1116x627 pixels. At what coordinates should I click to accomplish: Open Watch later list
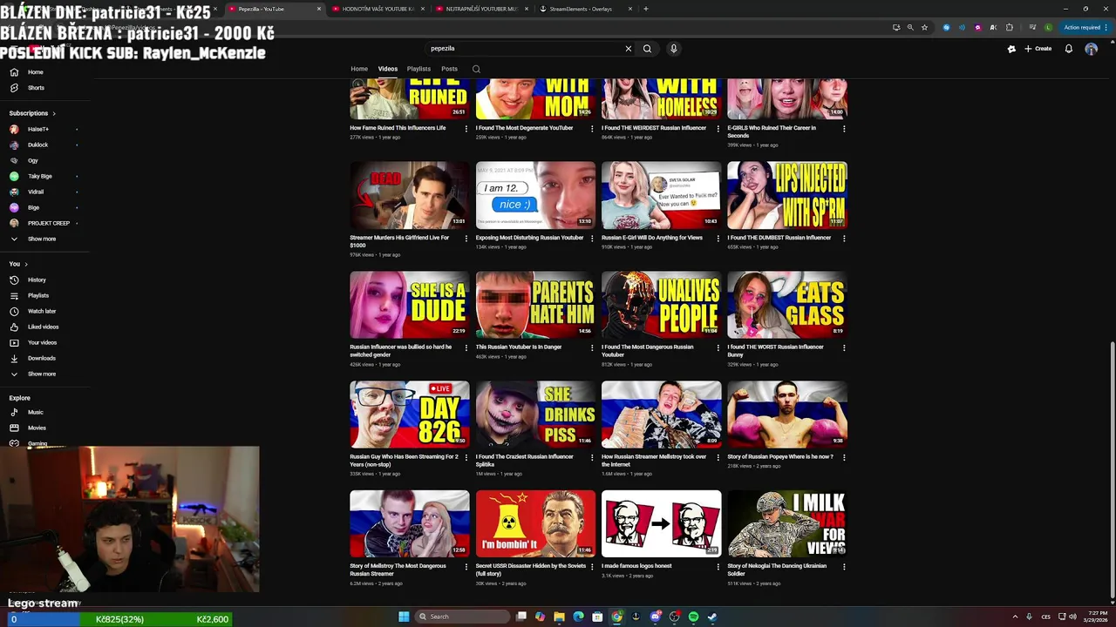tap(42, 311)
